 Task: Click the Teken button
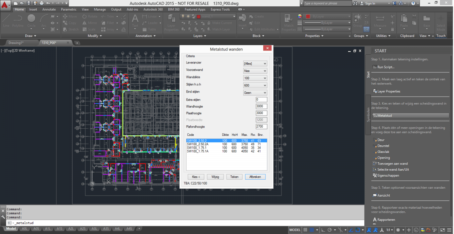(234, 177)
